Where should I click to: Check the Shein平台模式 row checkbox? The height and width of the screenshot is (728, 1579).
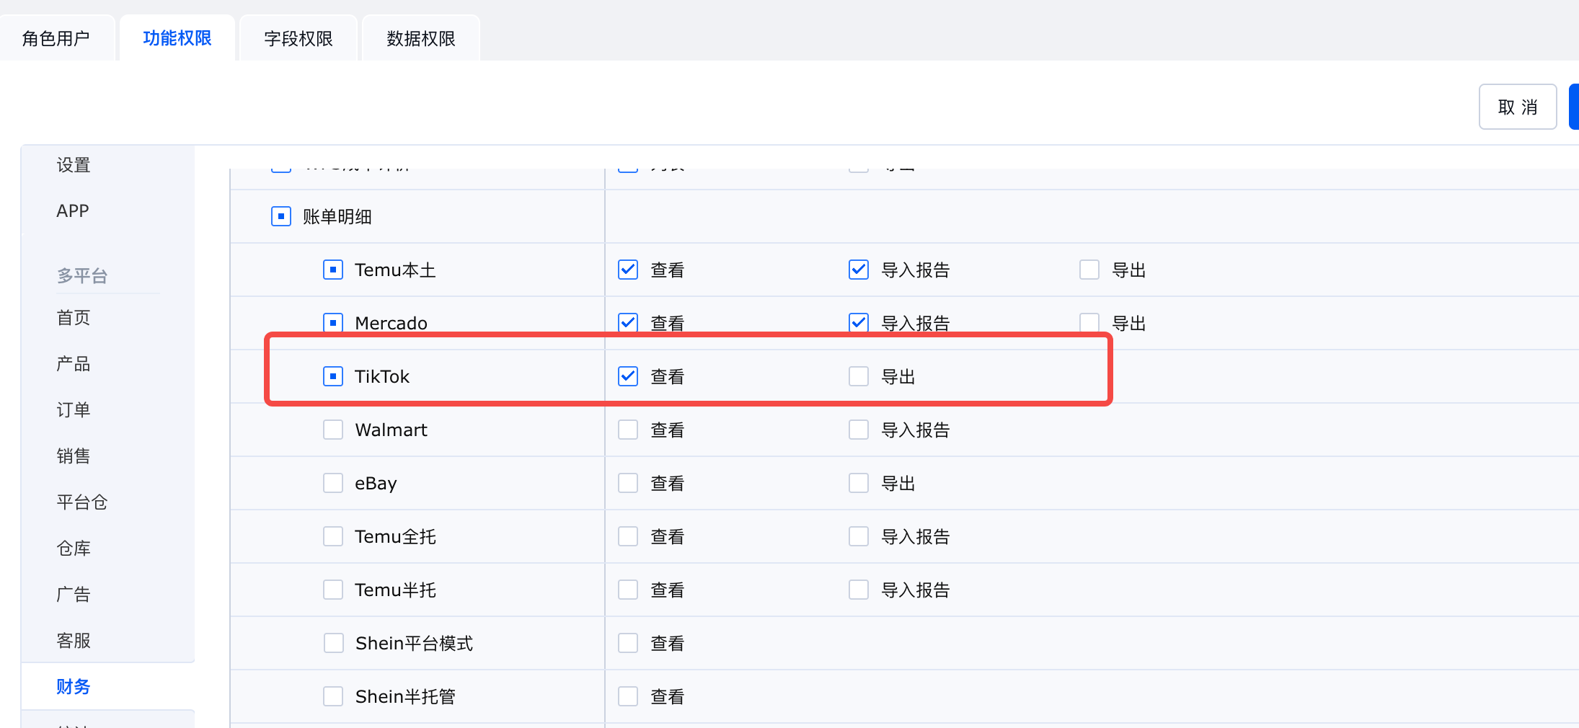333,643
